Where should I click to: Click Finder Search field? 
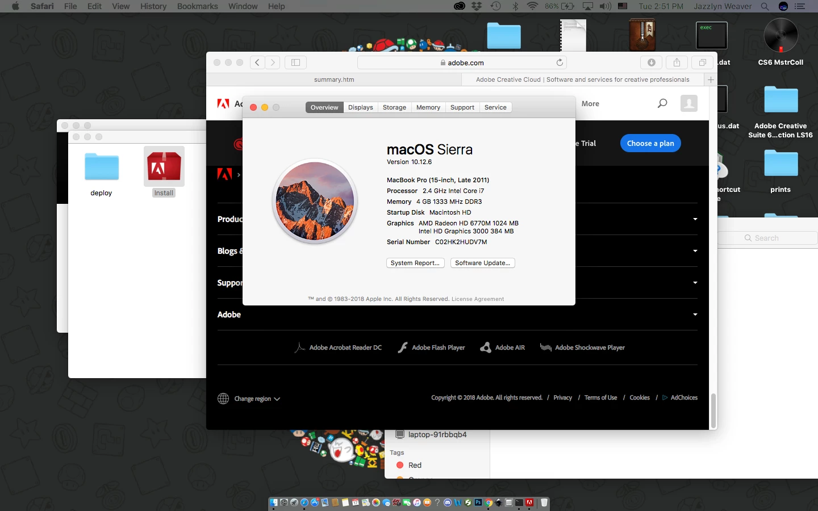pyautogui.click(x=767, y=238)
